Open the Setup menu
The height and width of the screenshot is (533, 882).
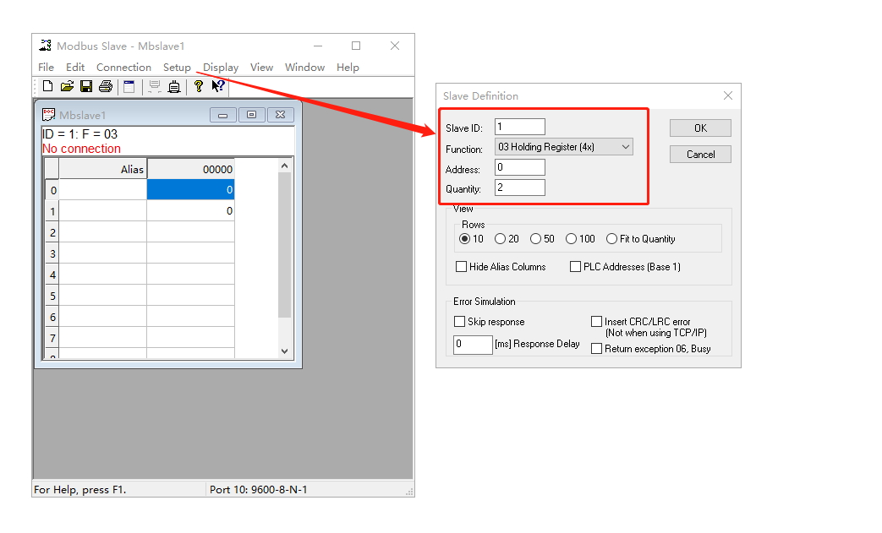click(177, 68)
